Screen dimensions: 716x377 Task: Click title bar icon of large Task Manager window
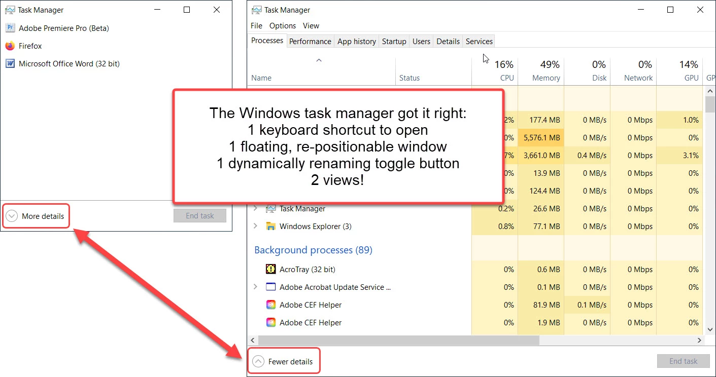pos(257,10)
